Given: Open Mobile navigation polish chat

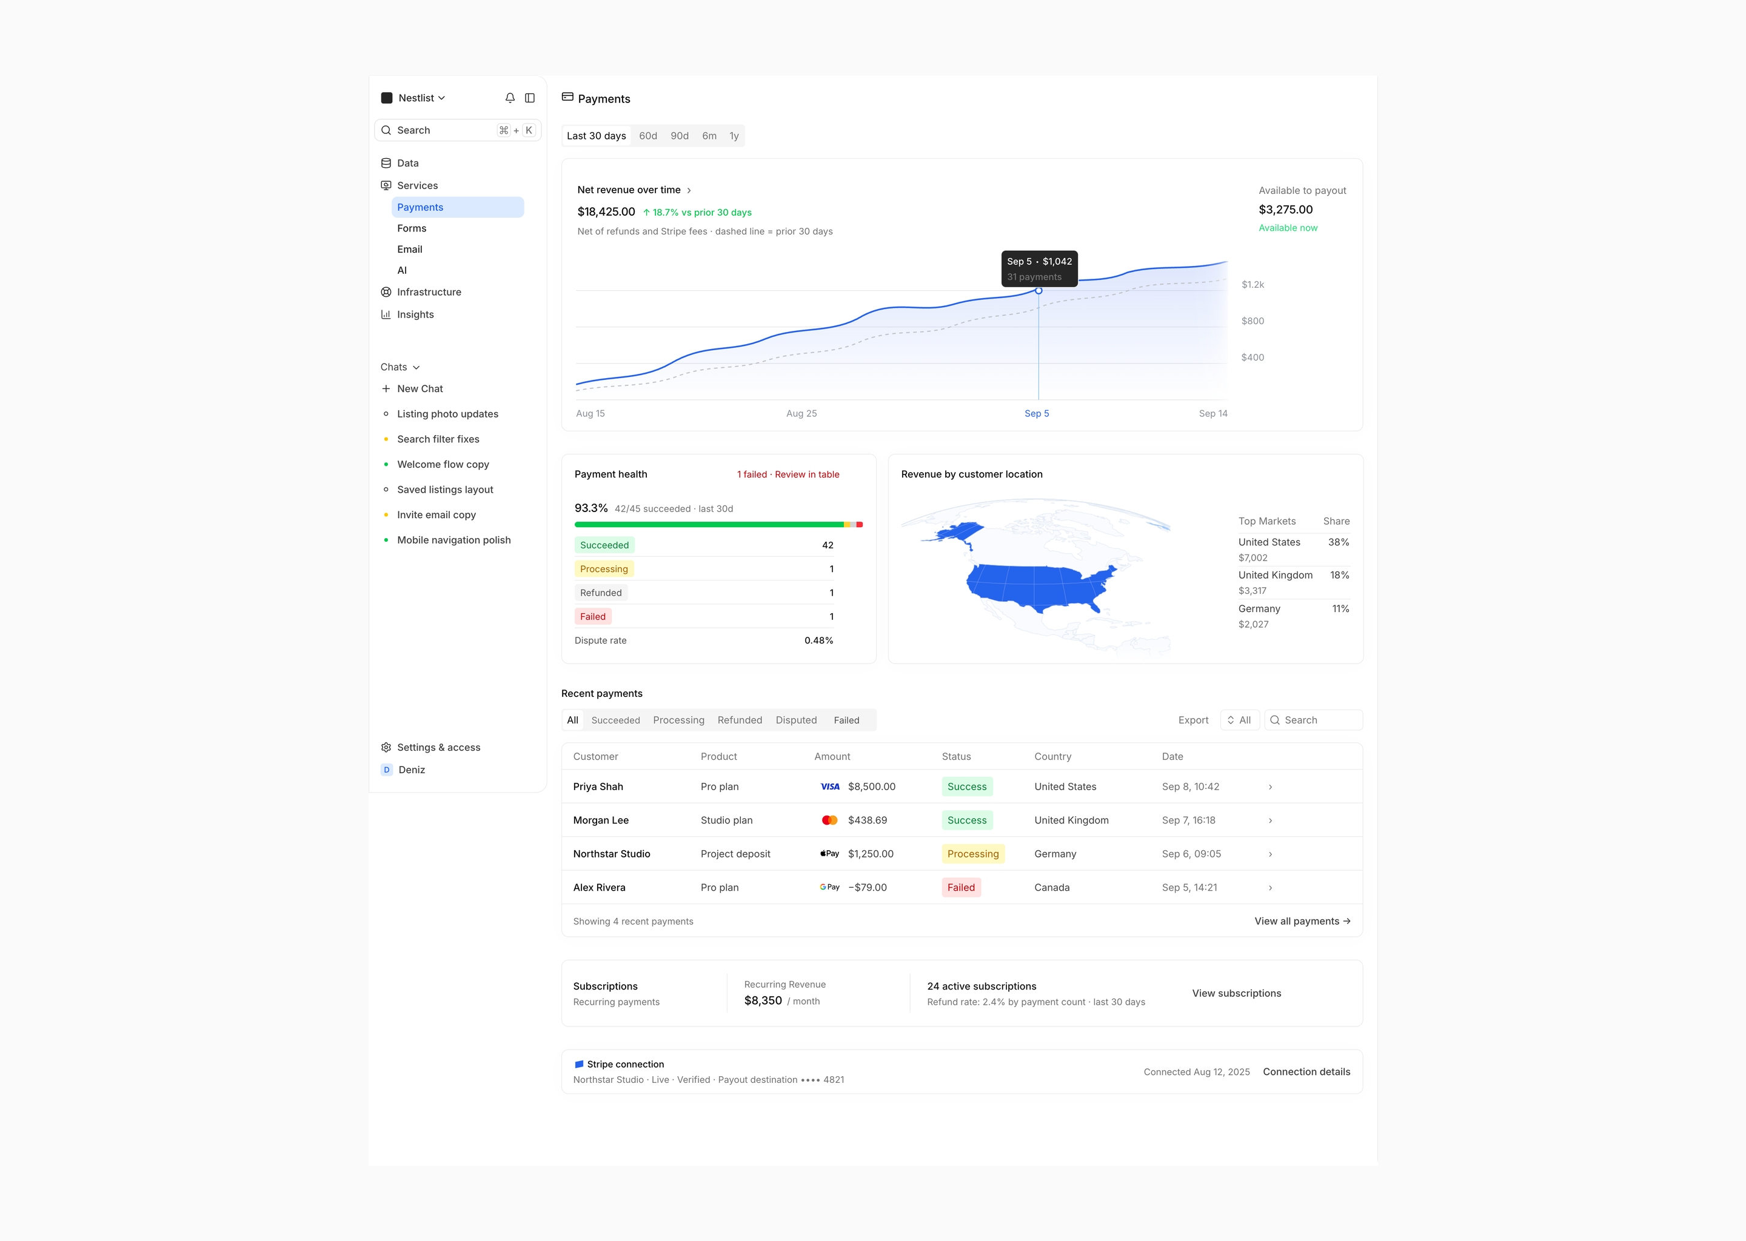Looking at the screenshot, I should [454, 539].
